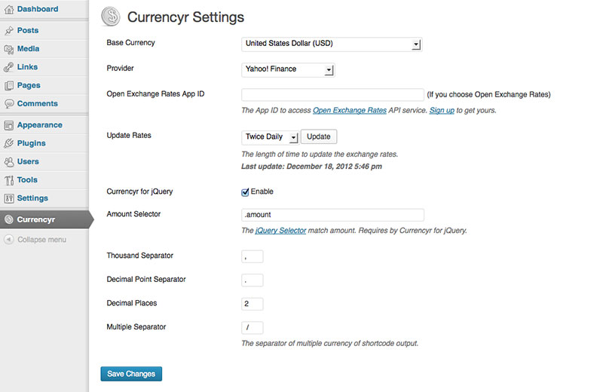Go to the Users menu item
Screen dimensions: 603x392
click(28, 161)
